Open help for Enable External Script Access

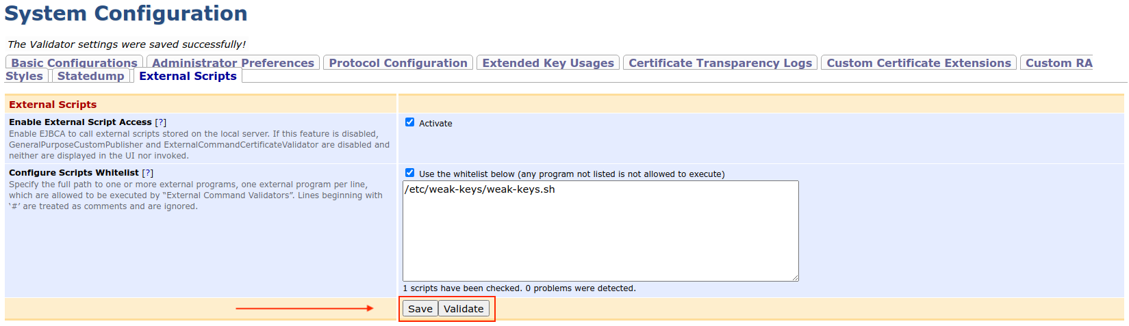tap(160, 122)
